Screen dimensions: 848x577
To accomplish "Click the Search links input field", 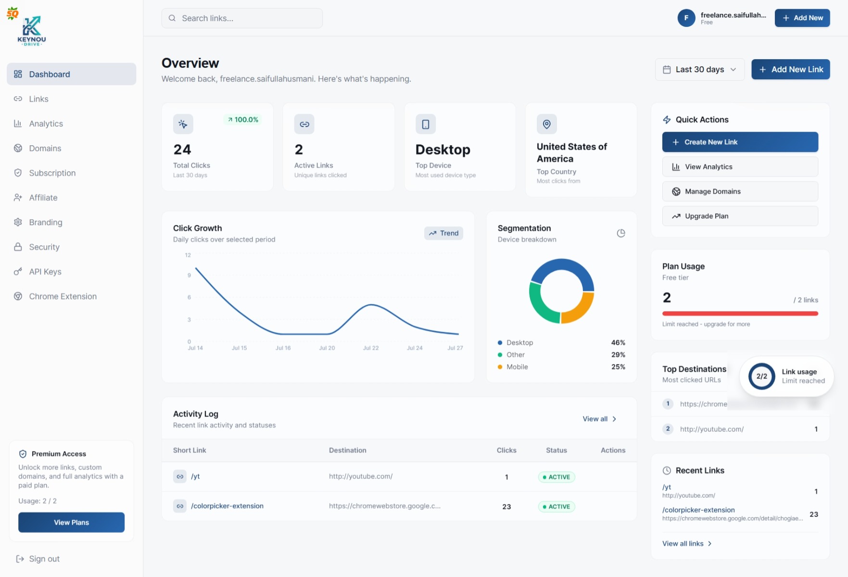I will pos(242,18).
